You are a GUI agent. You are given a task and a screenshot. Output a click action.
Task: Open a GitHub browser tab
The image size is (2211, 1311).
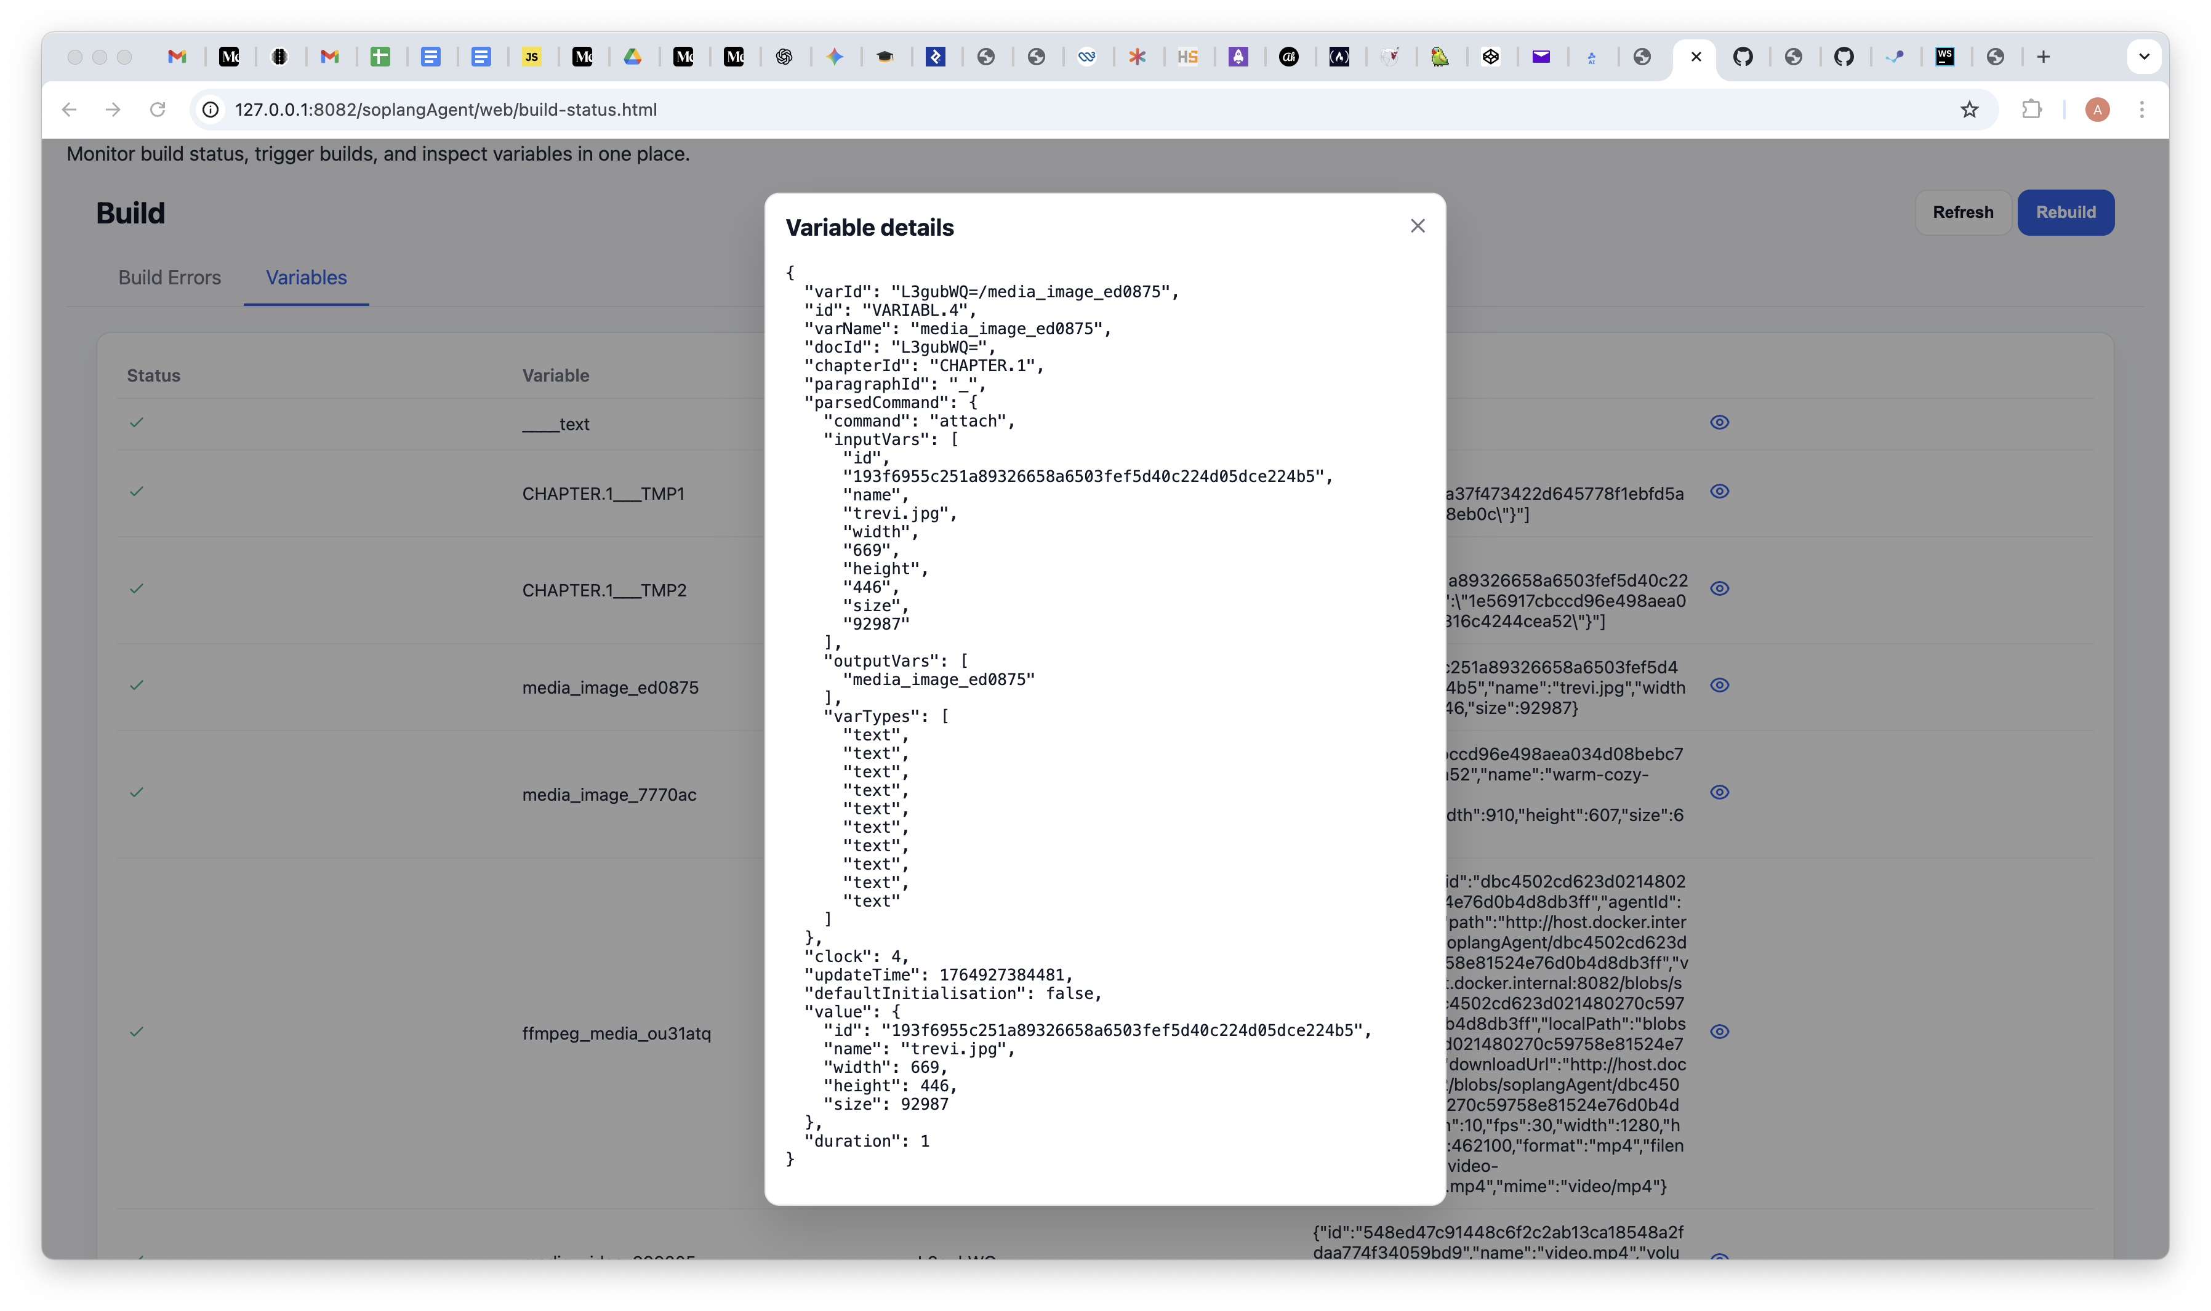coord(1744,57)
